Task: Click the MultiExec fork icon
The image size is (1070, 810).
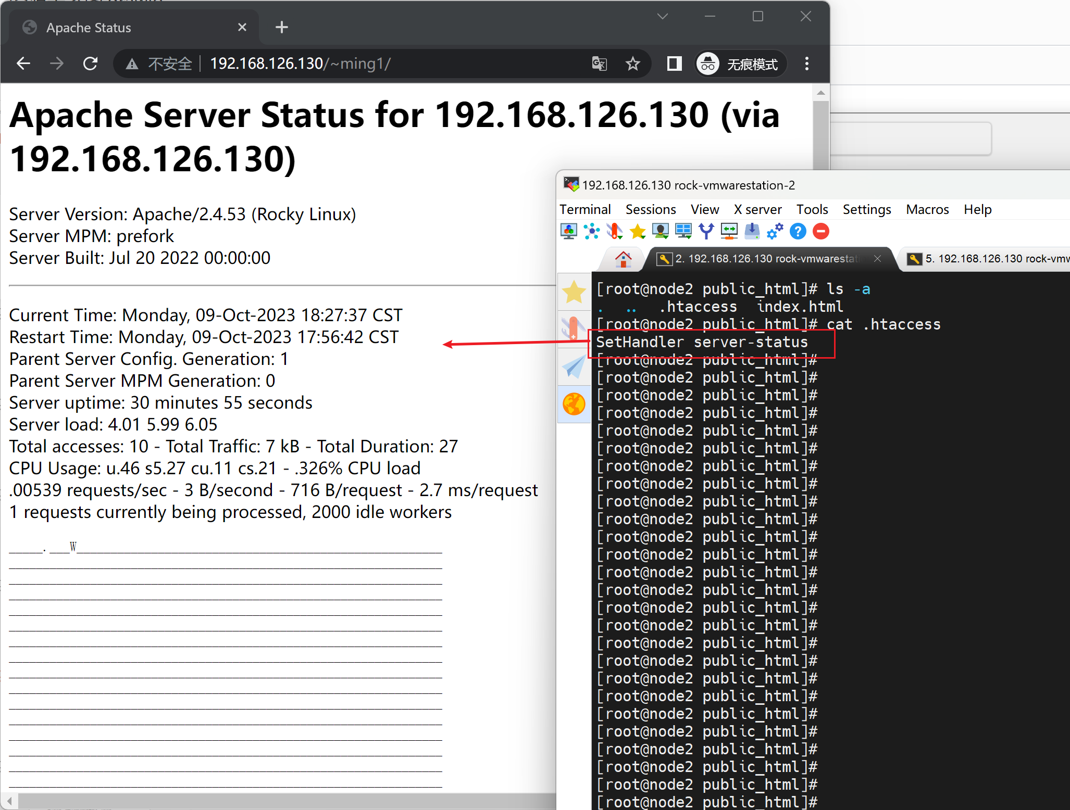Action: (706, 231)
